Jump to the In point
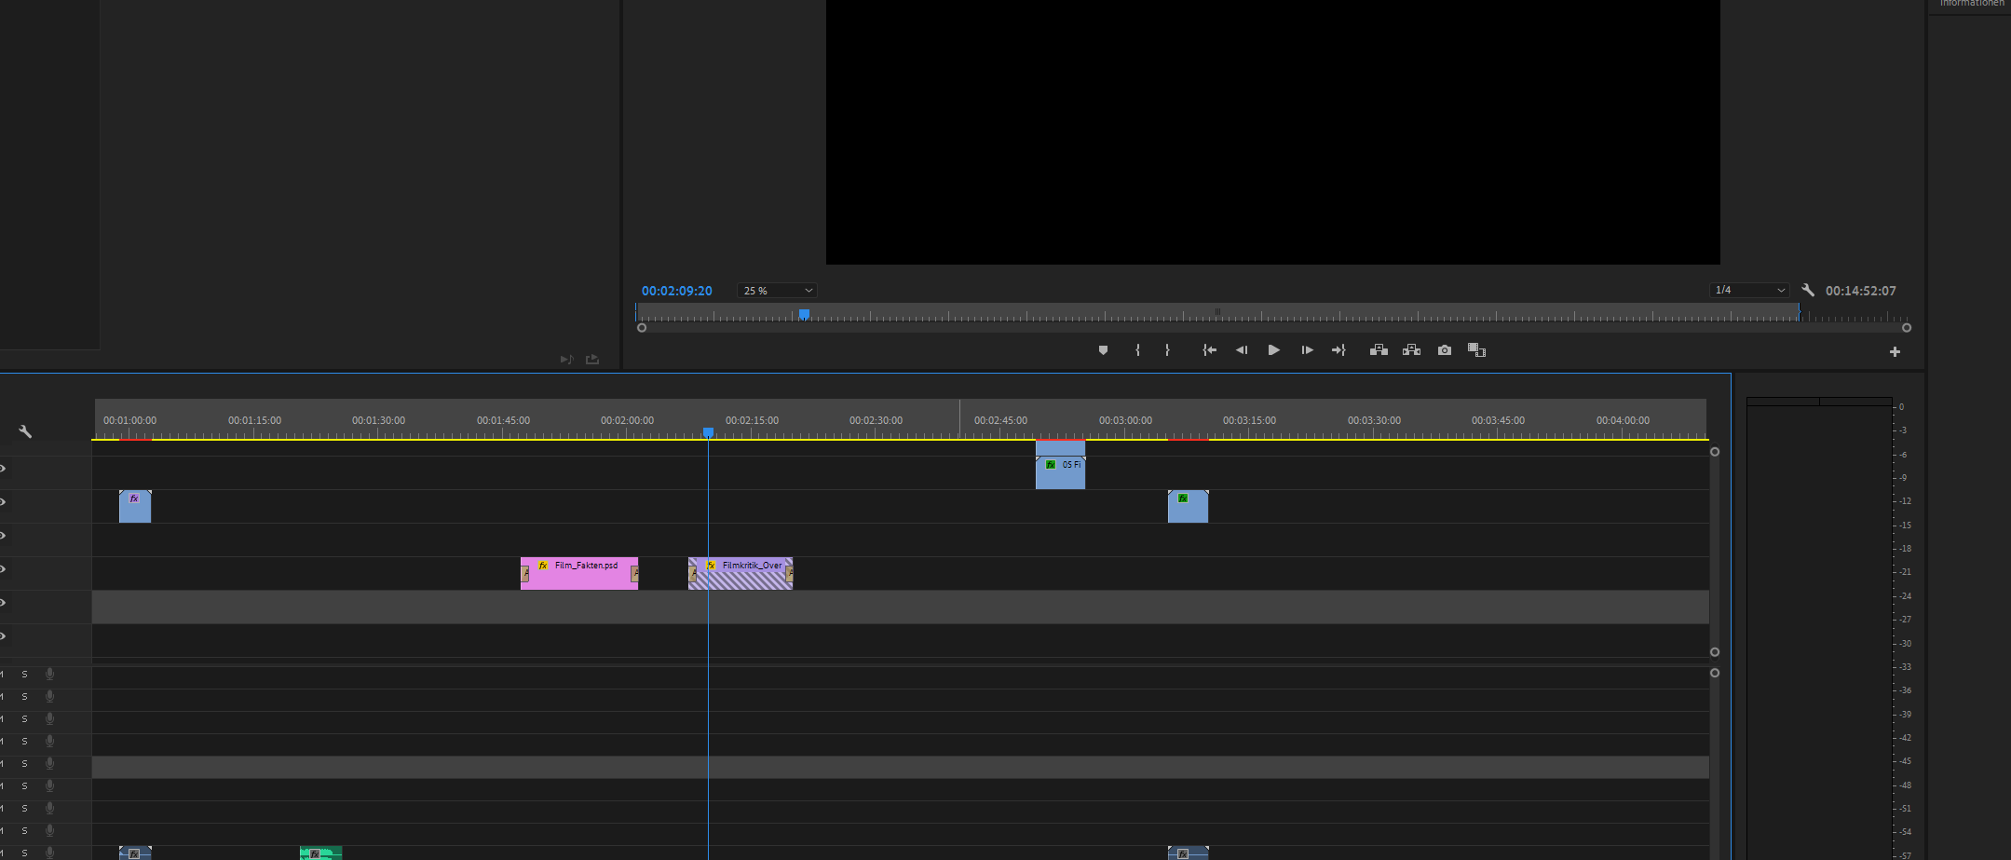2011x860 pixels. [1209, 350]
